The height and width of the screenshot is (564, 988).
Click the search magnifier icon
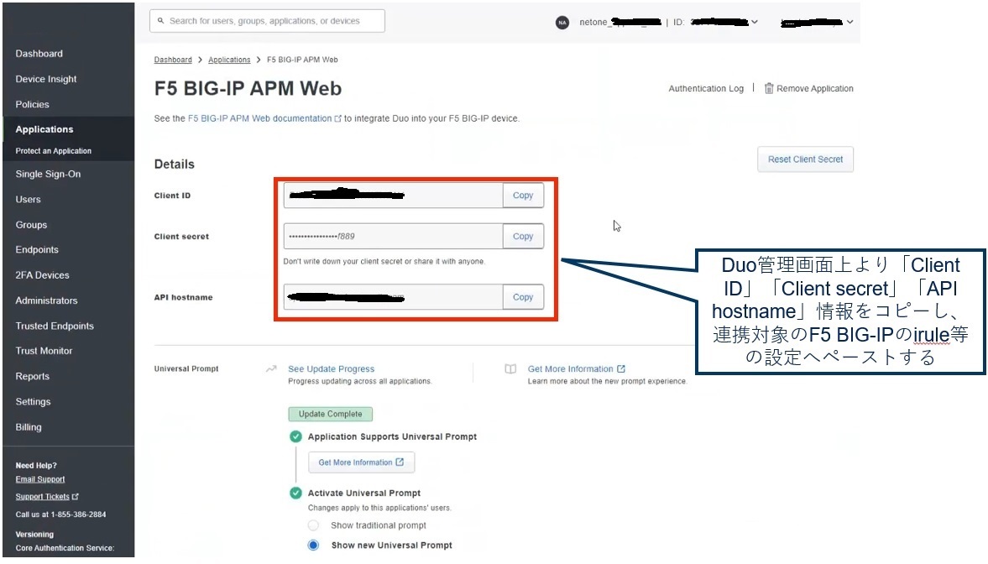(x=160, y=21)
